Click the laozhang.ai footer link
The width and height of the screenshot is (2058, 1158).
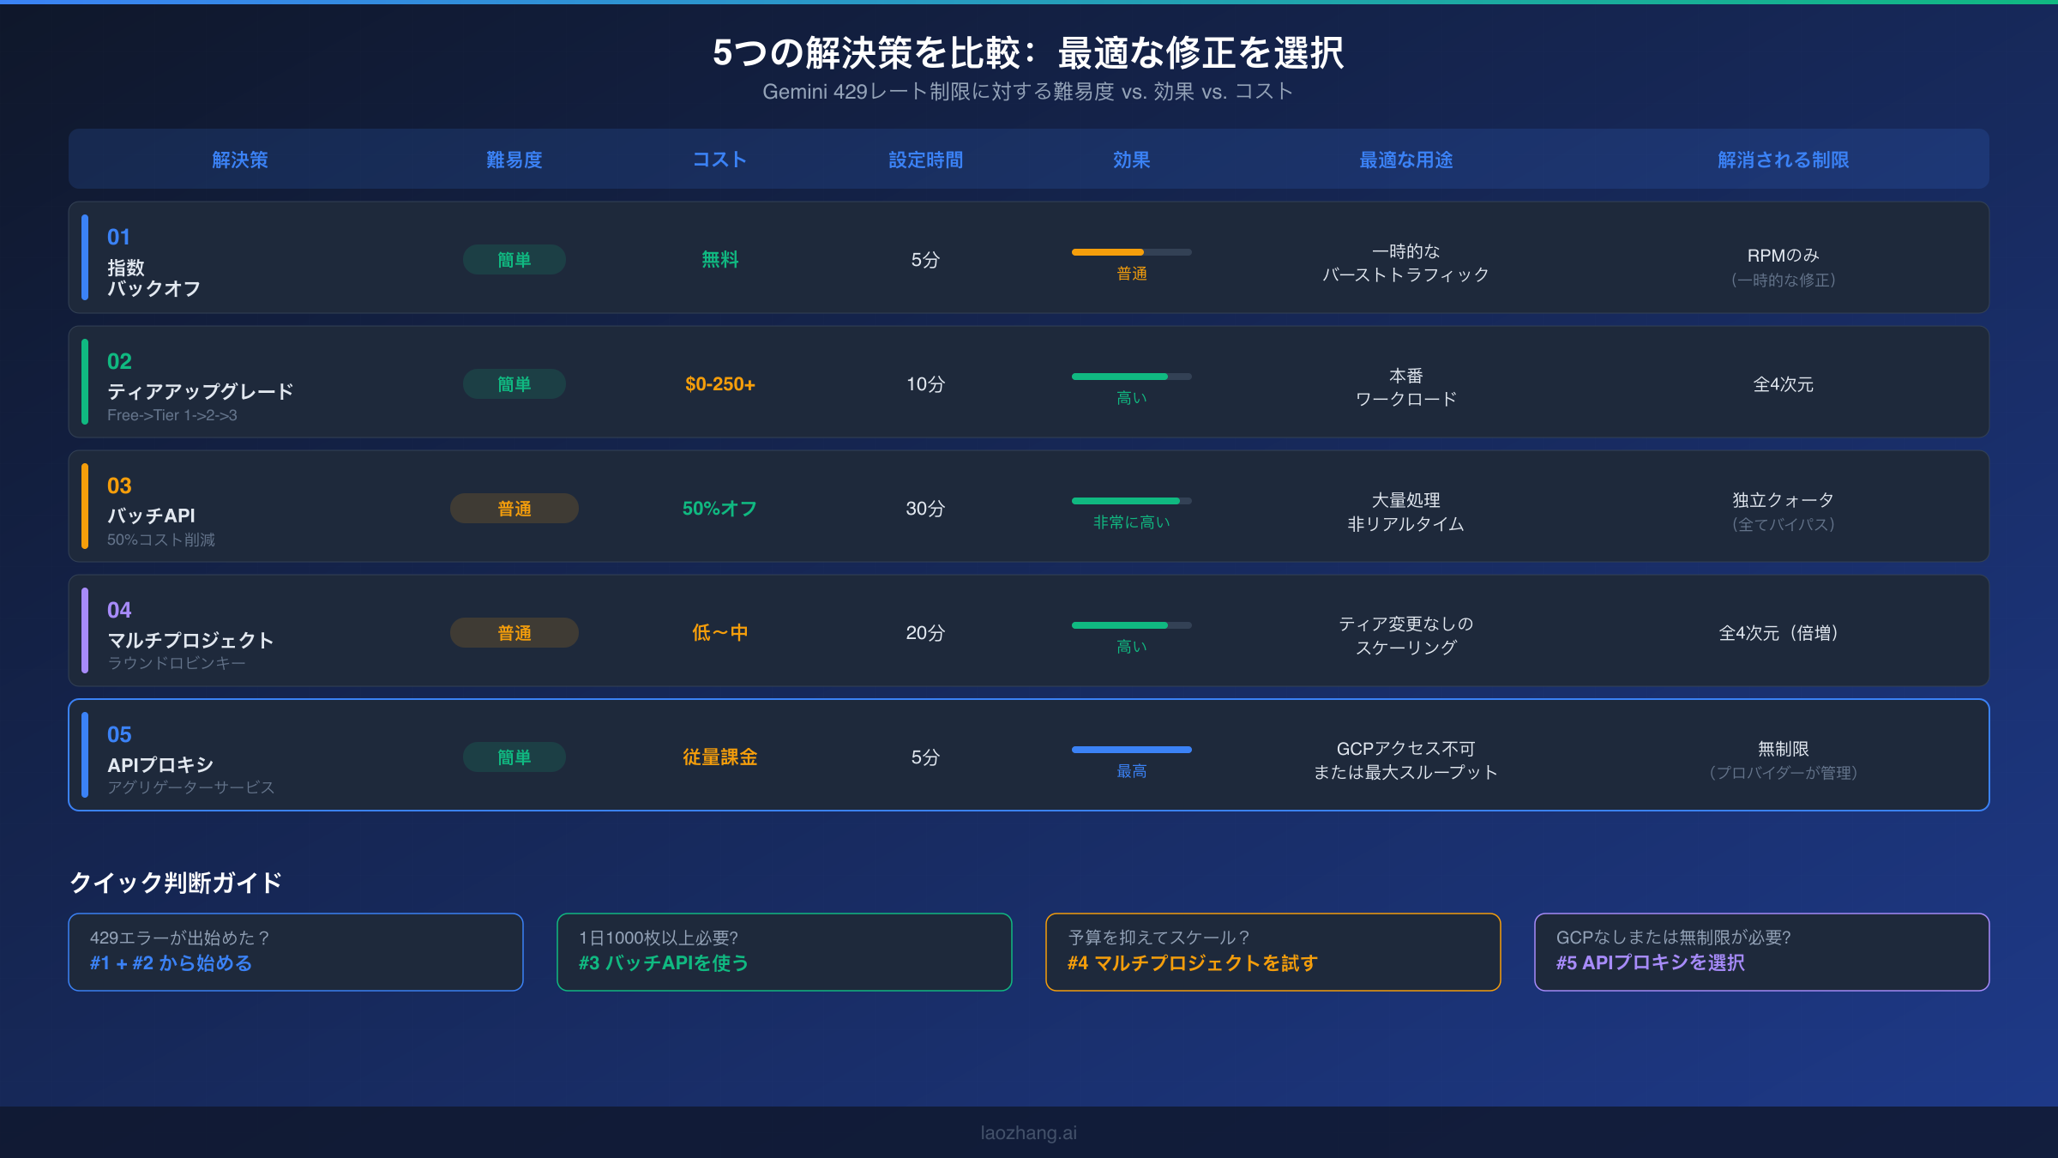pos(1028,1133)
